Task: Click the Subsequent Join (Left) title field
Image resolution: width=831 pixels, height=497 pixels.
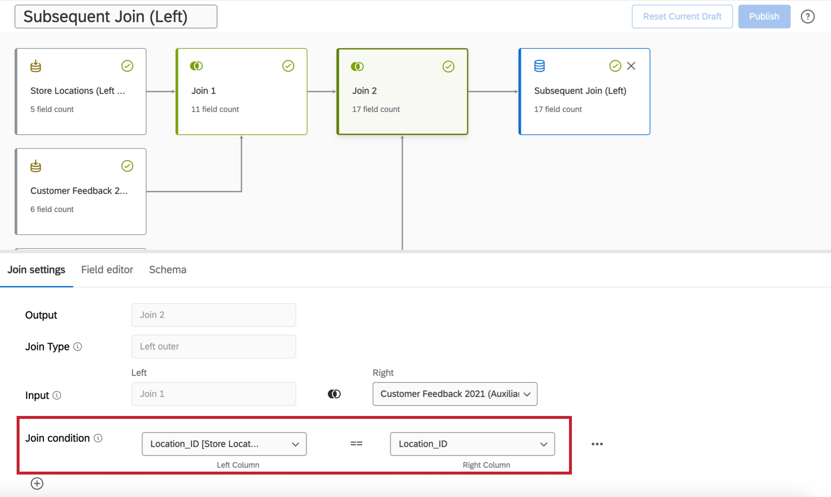Action: [116, 17]
